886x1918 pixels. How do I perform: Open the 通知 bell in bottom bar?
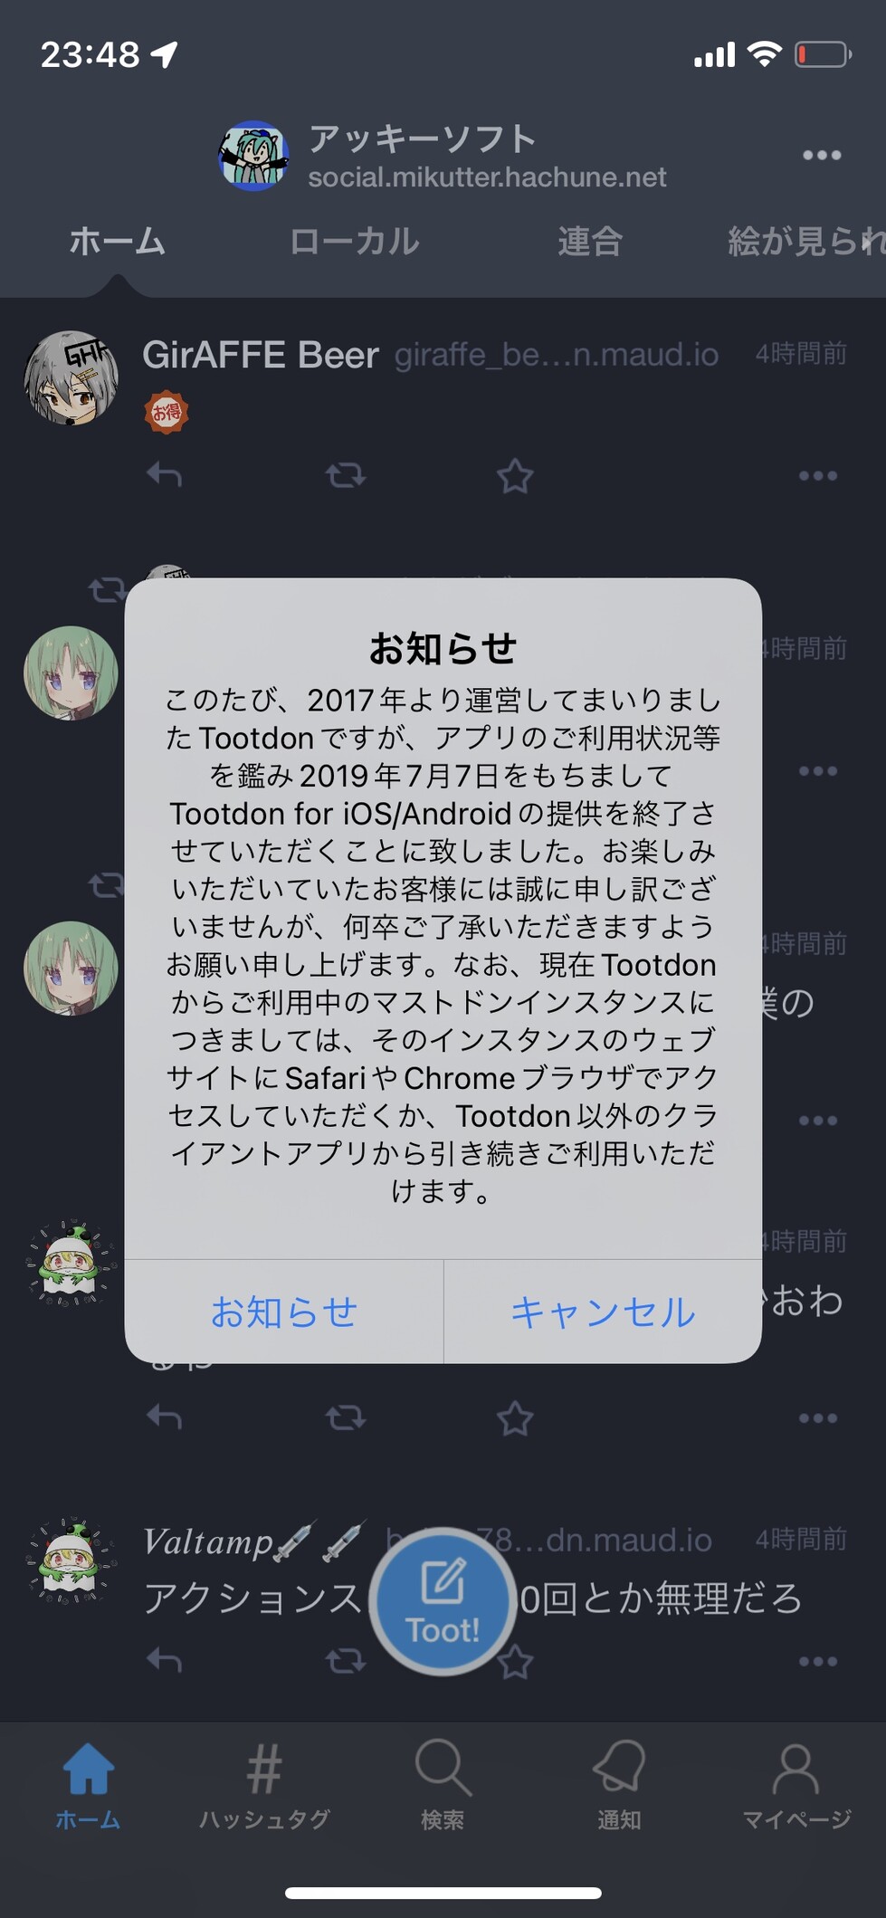click(619, 1787)
